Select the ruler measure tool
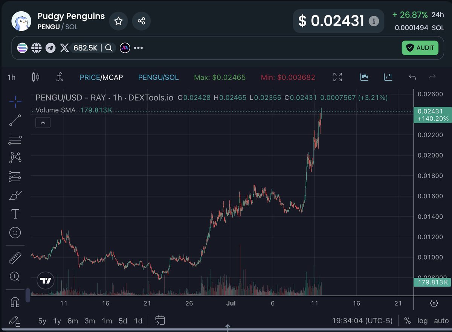 [15, 258]
